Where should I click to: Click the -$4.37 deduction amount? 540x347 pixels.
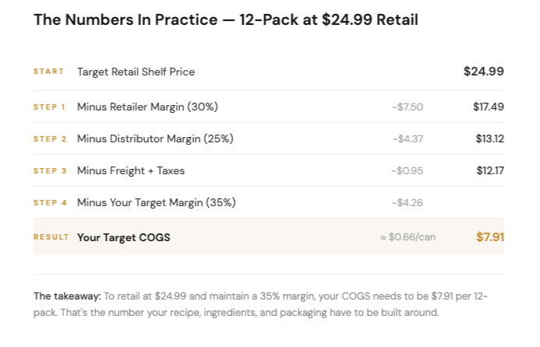[408, 139]
